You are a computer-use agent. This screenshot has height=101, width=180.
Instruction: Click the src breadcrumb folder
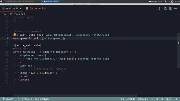pyautogui.click(x=5, y=14)
